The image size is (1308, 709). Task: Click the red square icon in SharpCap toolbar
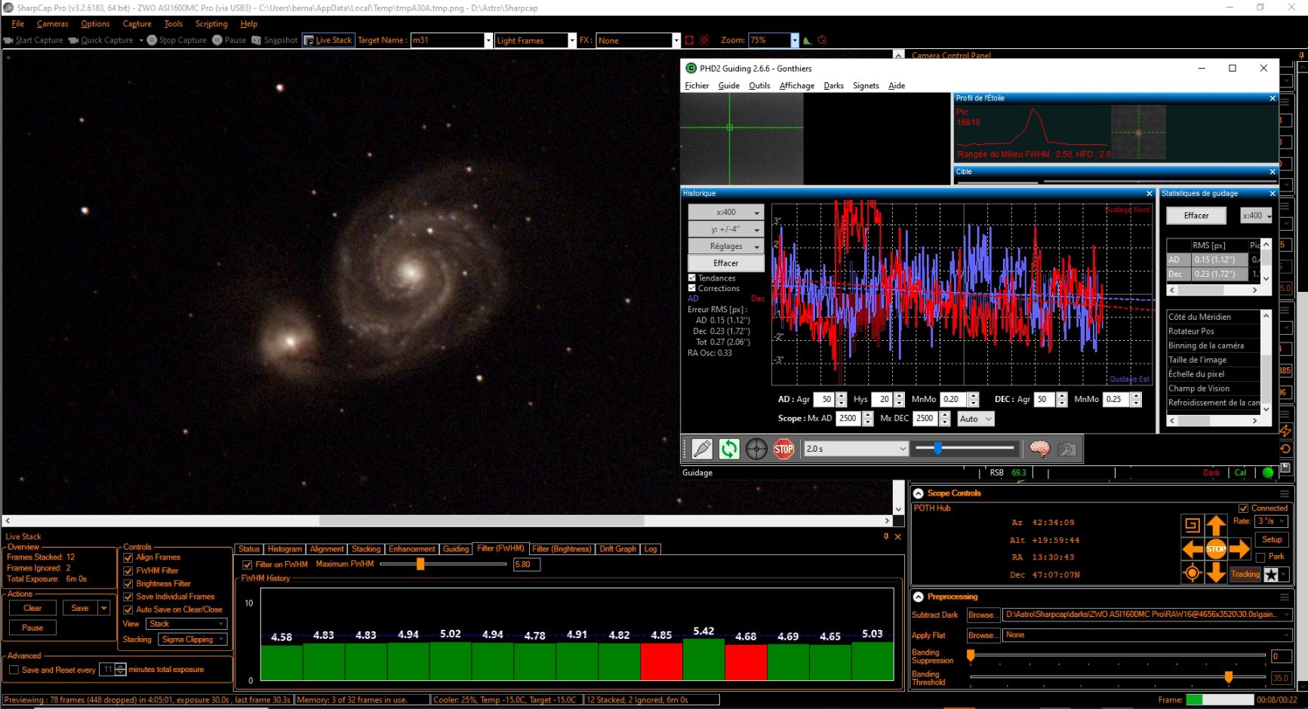[689, 40]
